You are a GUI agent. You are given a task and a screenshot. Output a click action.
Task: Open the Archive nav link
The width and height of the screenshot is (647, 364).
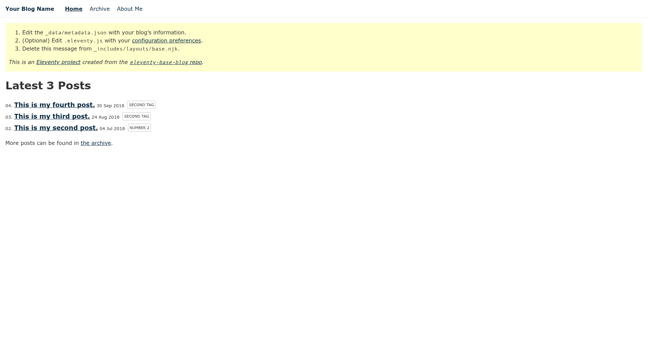(100, 9)
